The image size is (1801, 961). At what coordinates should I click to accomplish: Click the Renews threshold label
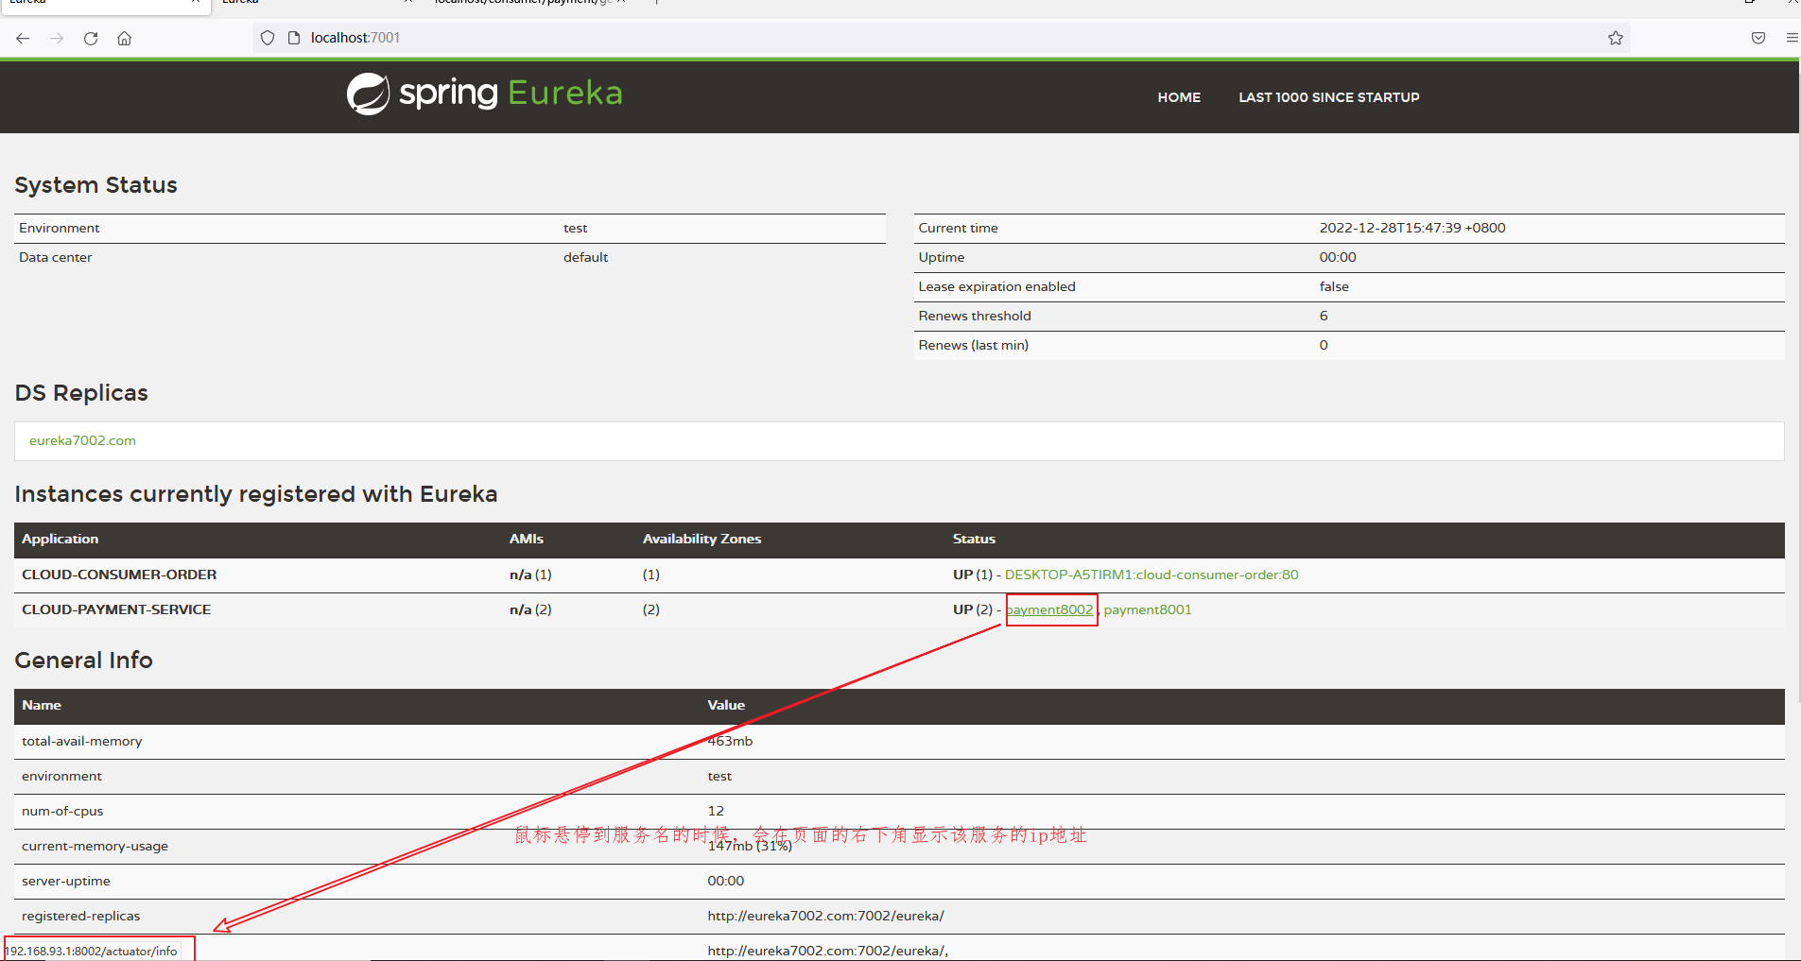pyautogui.click(x=975, y=316)
